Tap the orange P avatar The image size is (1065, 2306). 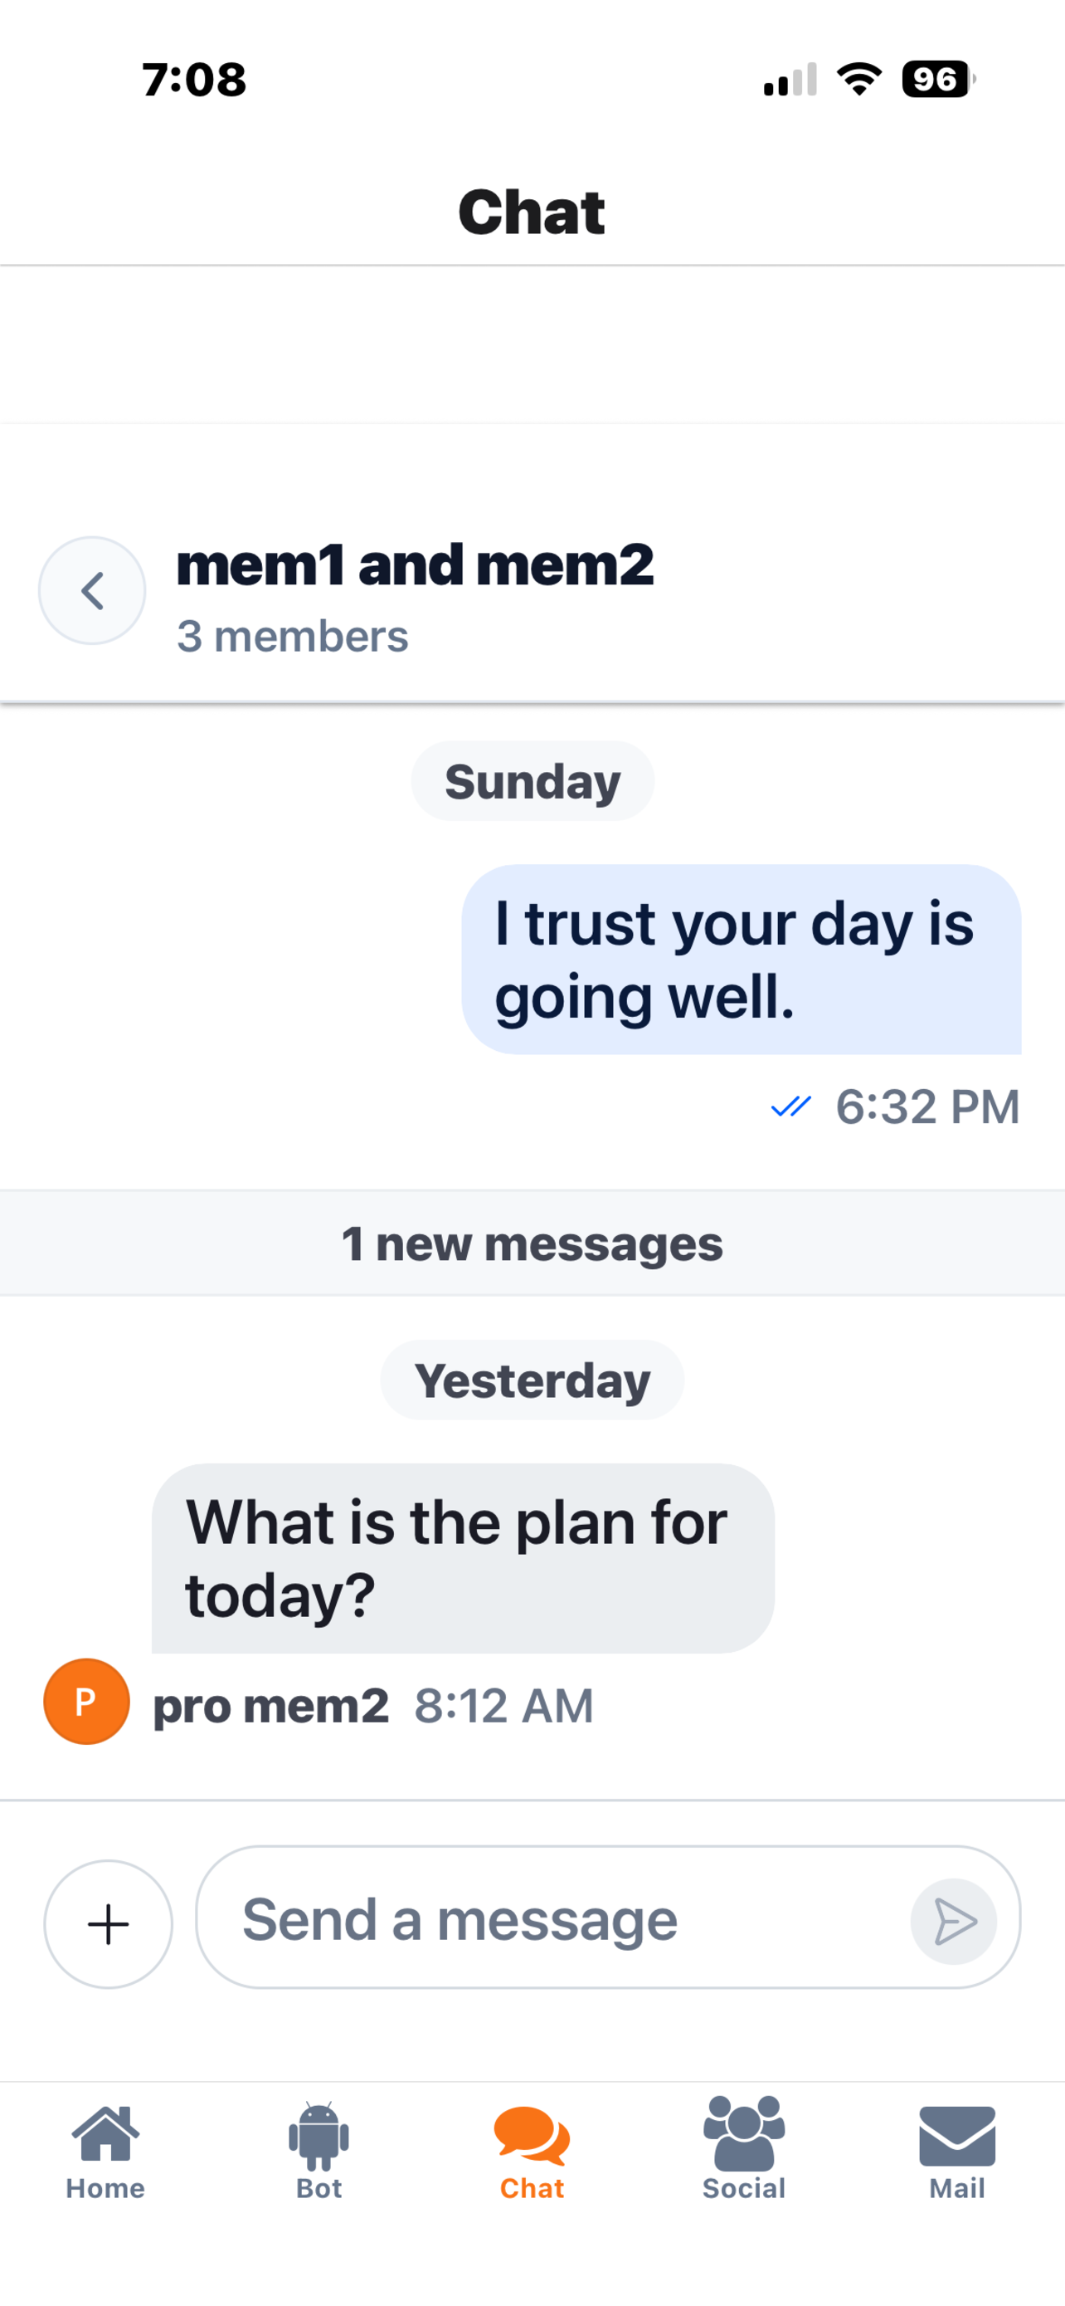pyautogui.click(x=87, y=1702)
